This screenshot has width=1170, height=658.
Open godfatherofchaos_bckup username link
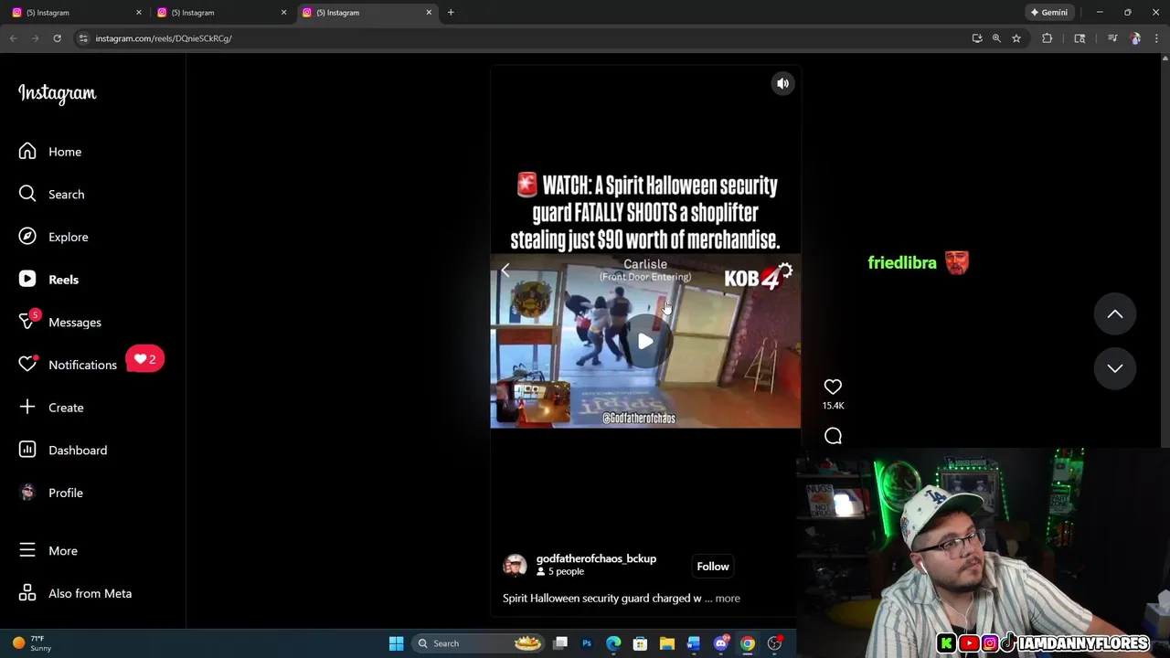pos(596,558)
